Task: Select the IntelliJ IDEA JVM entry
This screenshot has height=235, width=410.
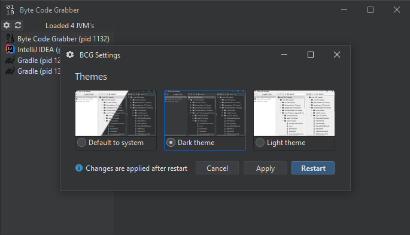Action: (33, 50)
